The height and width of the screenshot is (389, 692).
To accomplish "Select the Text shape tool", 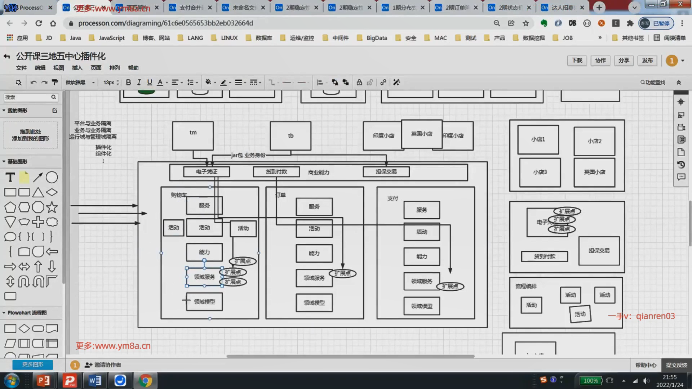I will click(x=10, y=178).
